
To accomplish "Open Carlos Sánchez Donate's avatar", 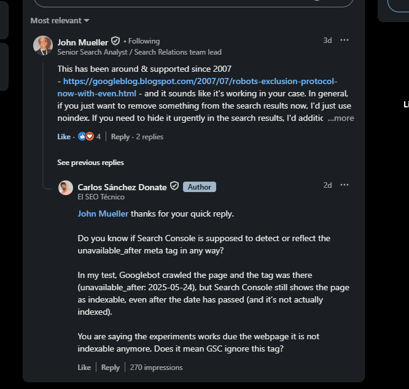I will tap(66, 188).
